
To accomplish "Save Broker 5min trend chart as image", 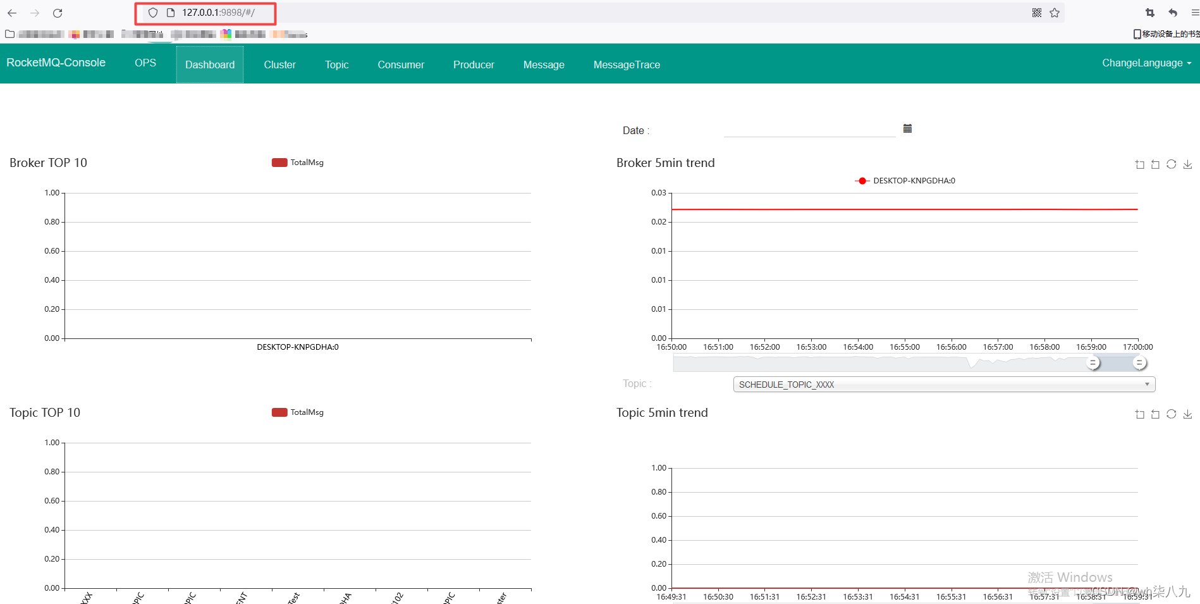I will click(1187, 164).
